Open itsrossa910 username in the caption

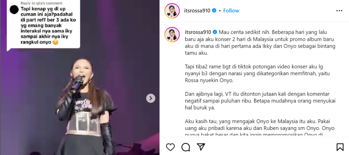click(x=198, y=32)
